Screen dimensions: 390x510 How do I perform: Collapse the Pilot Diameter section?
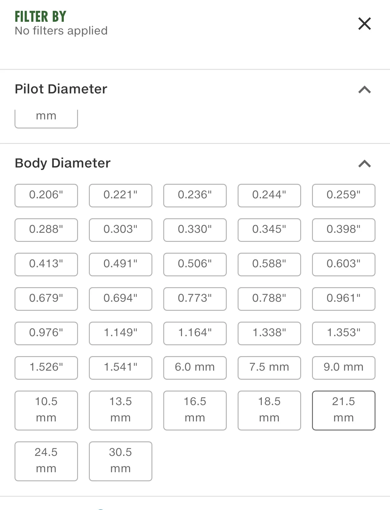point(364,89)
